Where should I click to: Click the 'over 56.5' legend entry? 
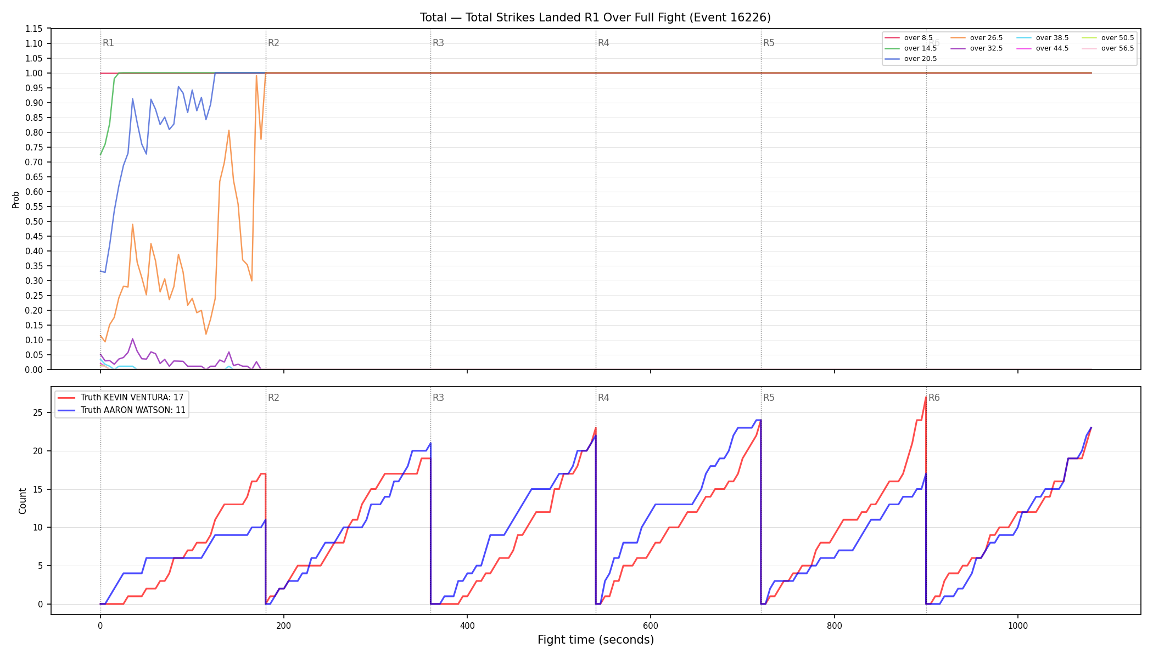click(1108, 48)
